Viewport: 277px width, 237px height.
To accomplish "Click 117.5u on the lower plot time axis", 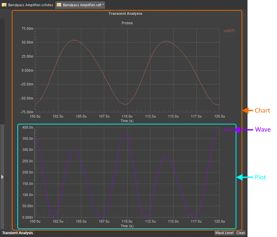I will point(196,221).
